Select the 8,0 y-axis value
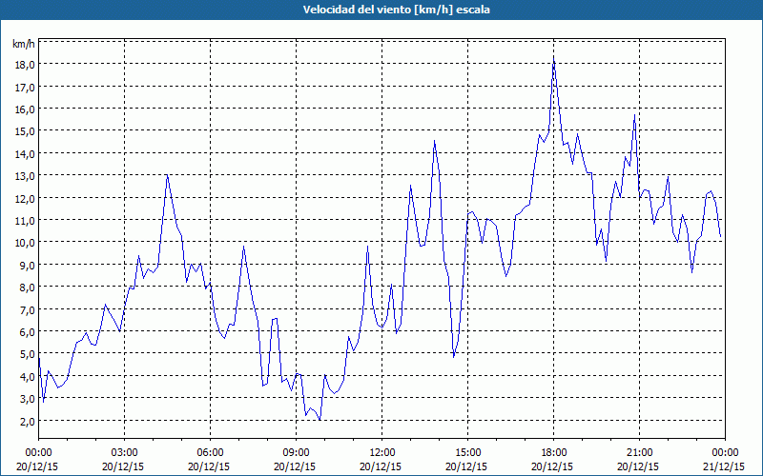 (x=29, y=288)
